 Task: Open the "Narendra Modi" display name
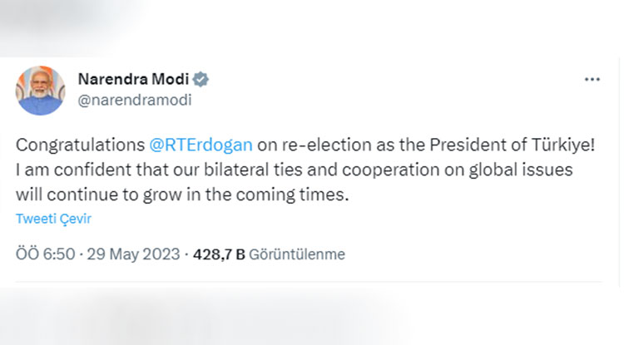click(x=132, y=79)
